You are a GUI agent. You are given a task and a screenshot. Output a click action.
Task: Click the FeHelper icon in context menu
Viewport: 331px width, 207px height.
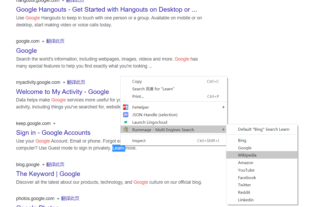126,107
